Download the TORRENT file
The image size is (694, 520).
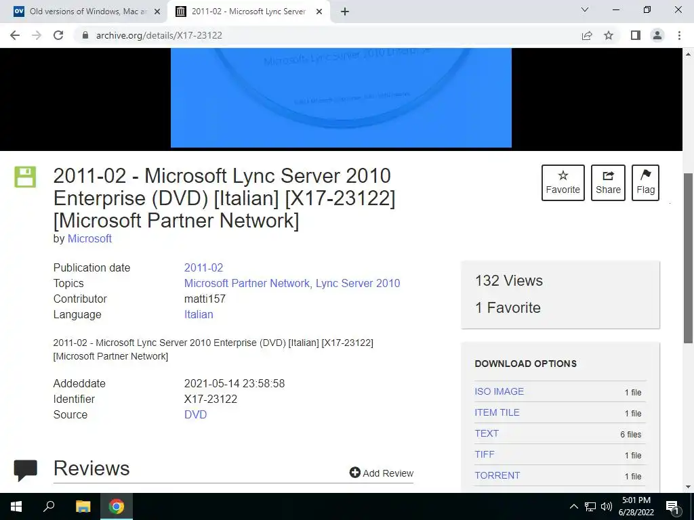[497, 475]
